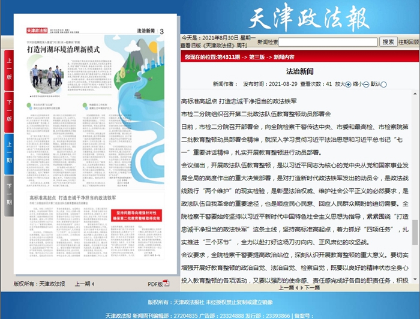Screen dimensions: 420x319
Task: Open next issue with grey 下一期 tab
Action: 9,195
